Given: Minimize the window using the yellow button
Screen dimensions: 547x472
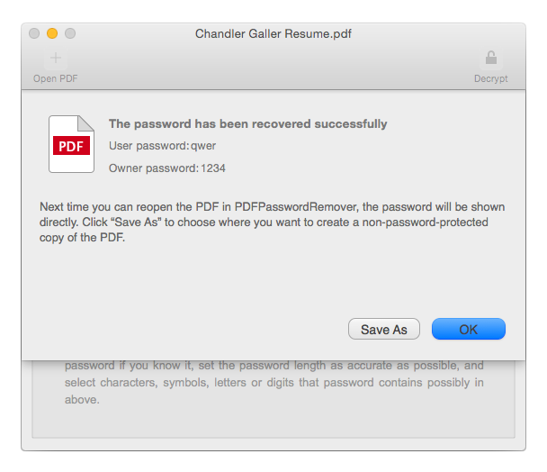Looking at the screenshot, I should [52, 33].
